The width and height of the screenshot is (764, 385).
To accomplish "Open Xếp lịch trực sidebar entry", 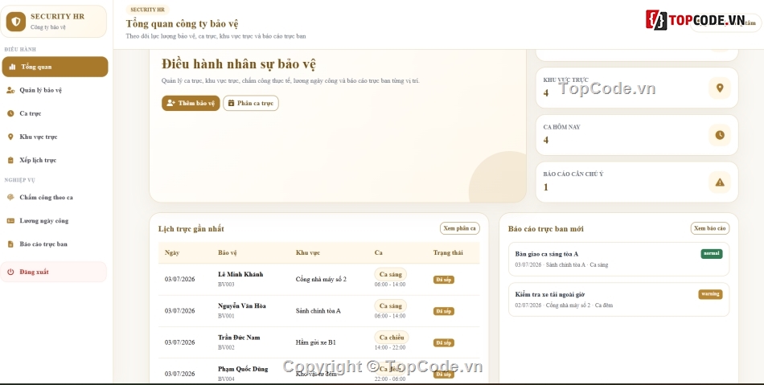I will [x=55, y=160].
